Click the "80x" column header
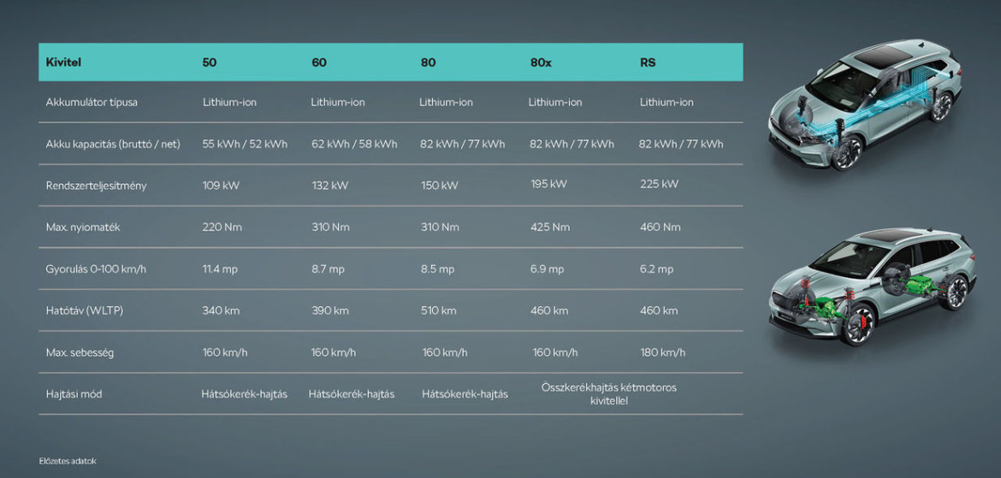 point(541,62)
